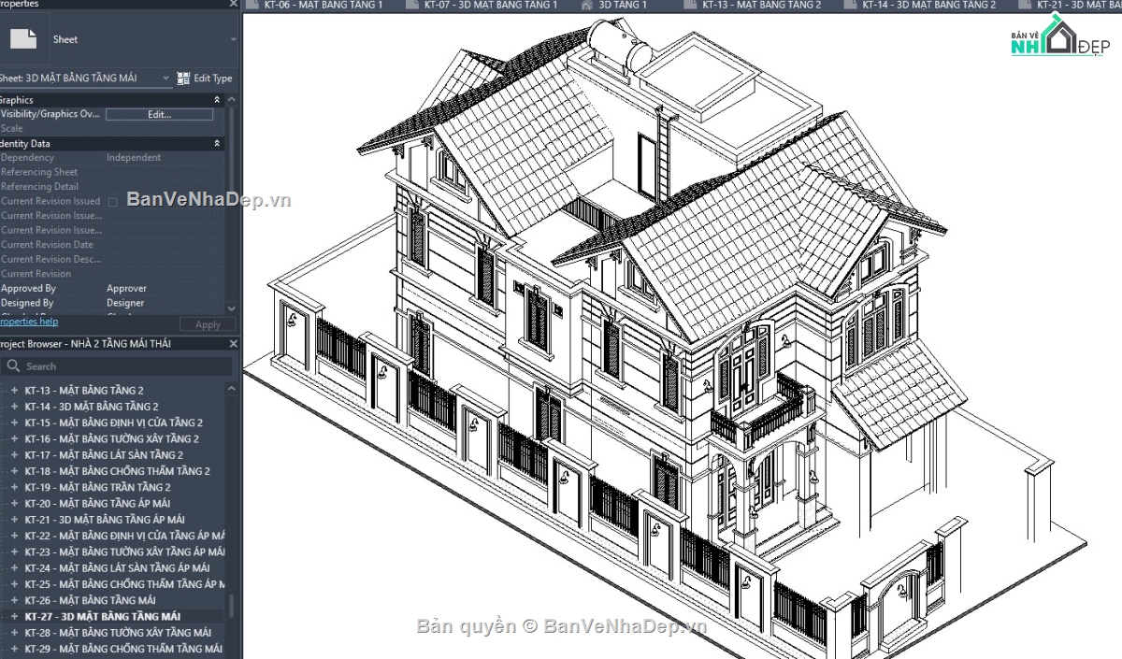Open the sheet instance filter dropdown
The width and height of the screenshot is (1122, 659).
(166, 79)
